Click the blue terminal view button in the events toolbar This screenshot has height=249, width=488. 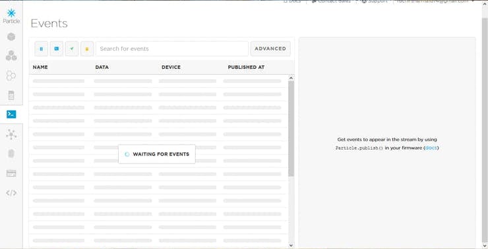tap(57, 49)
